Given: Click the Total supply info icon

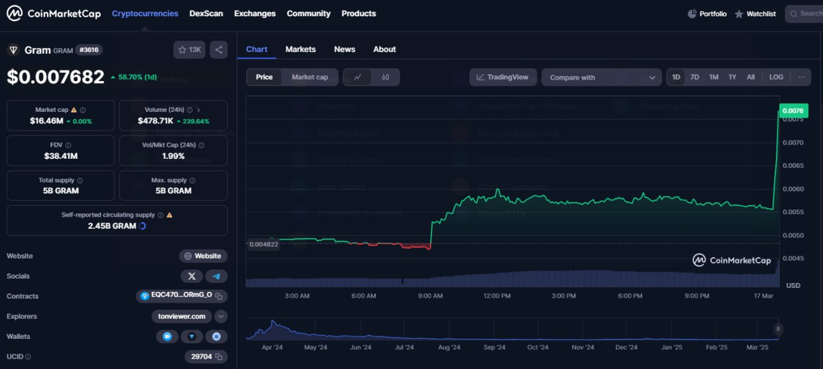Looking at the screenshot, I should coord(80,181).
